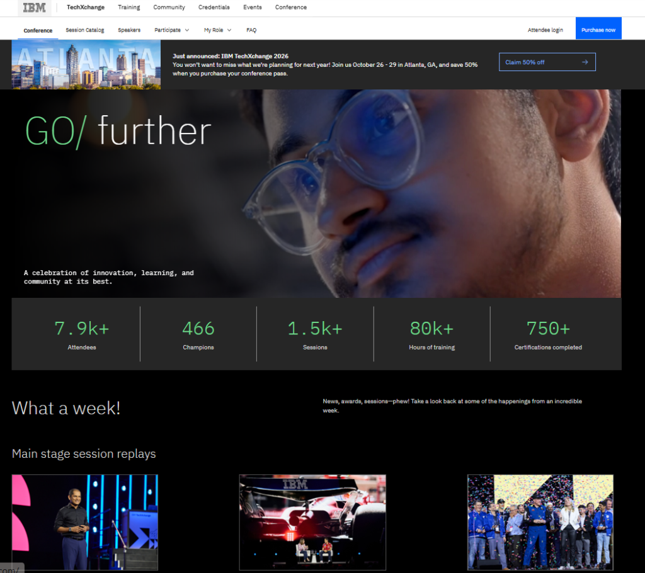The image size is (645, 573).
Task: Open the TechXchange top menu item
Action: 86,8
